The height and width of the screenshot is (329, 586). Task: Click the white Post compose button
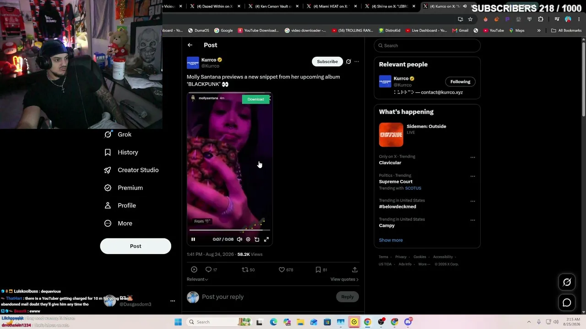[x=136, y=246]
